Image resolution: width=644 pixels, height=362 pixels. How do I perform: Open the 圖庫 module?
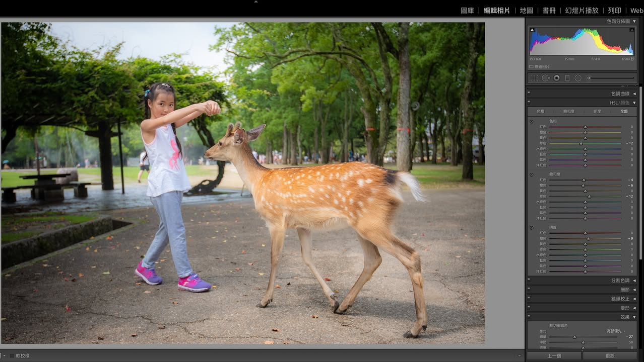[467, 10]
